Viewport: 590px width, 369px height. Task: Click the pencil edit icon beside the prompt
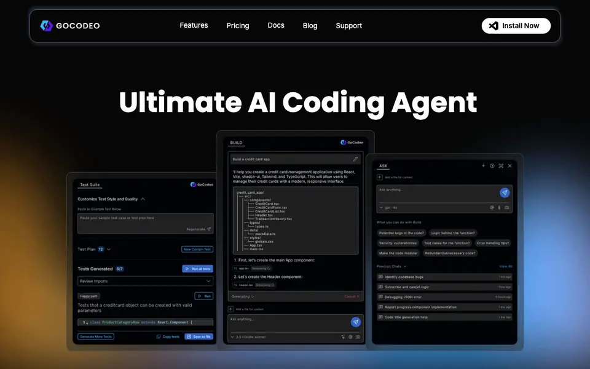[x=355, y=159]
